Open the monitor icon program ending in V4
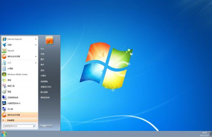Viewport: 212px width, 137px height. [4, 103]
